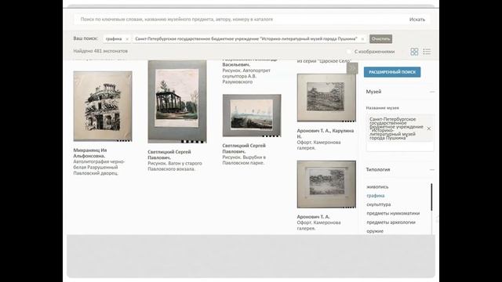Viewport: 502px width, 282px height.
Task: Open the 'Вырубки в Павловском парке' drawing thumbnail
Action: click(252, 115)
